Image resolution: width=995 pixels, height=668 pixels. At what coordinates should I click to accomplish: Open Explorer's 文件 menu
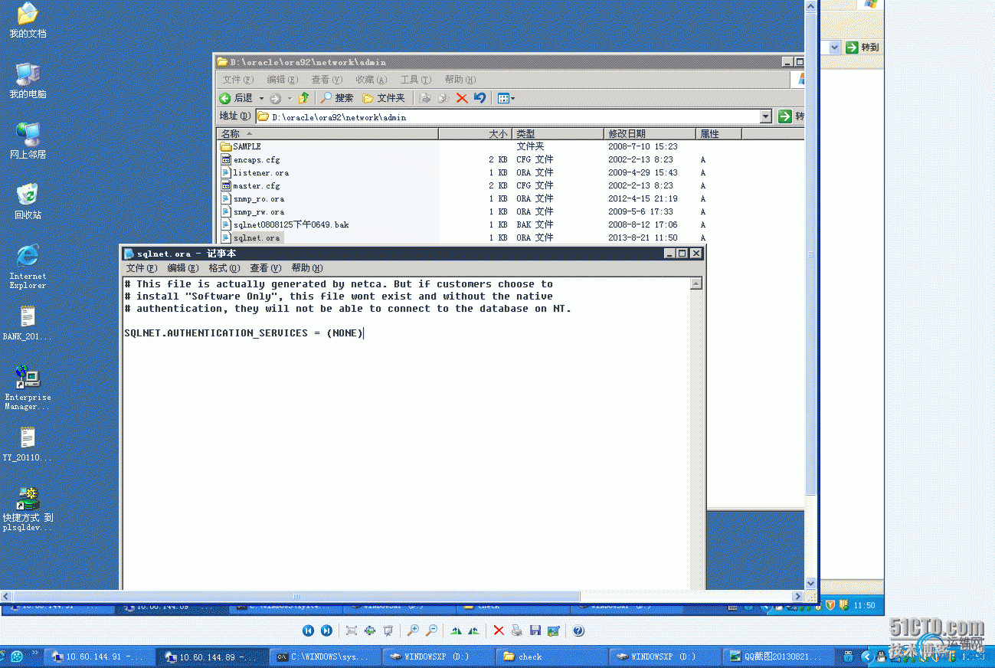click(x=237, y=80)
